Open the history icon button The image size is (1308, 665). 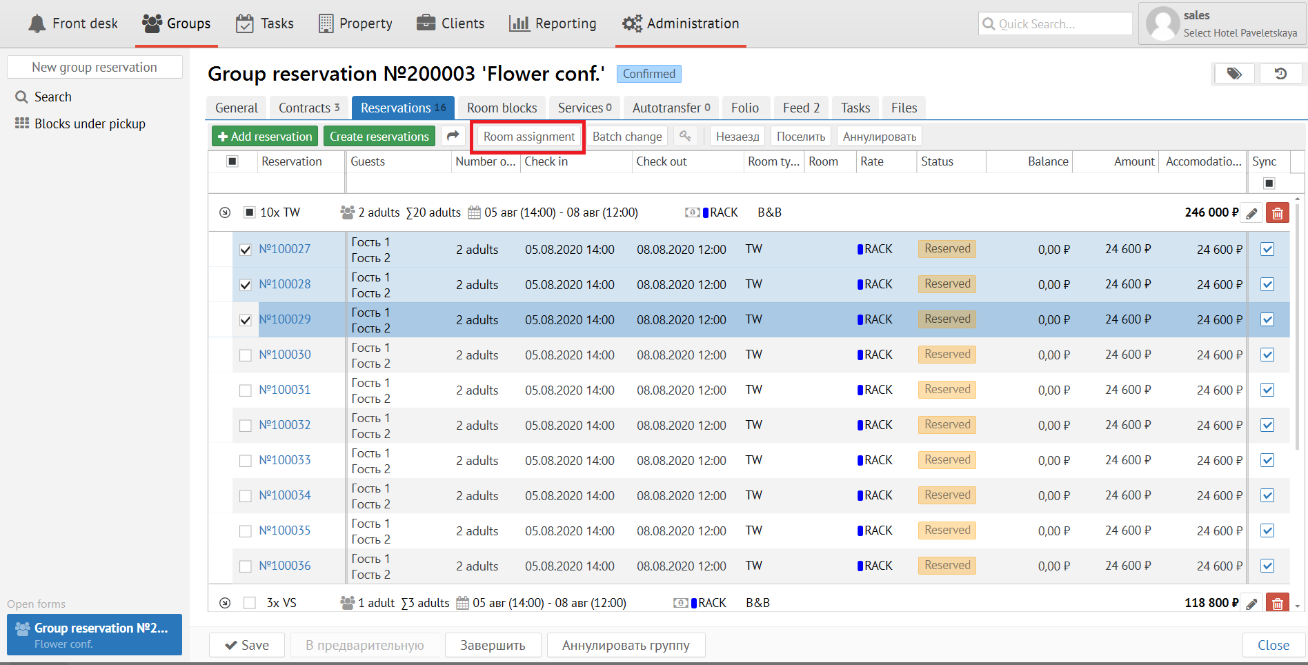pos(1280,74)
